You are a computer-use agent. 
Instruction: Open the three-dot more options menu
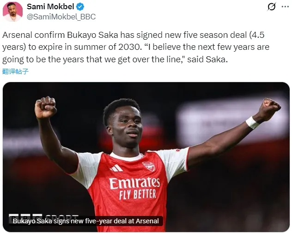coord(285,7)
